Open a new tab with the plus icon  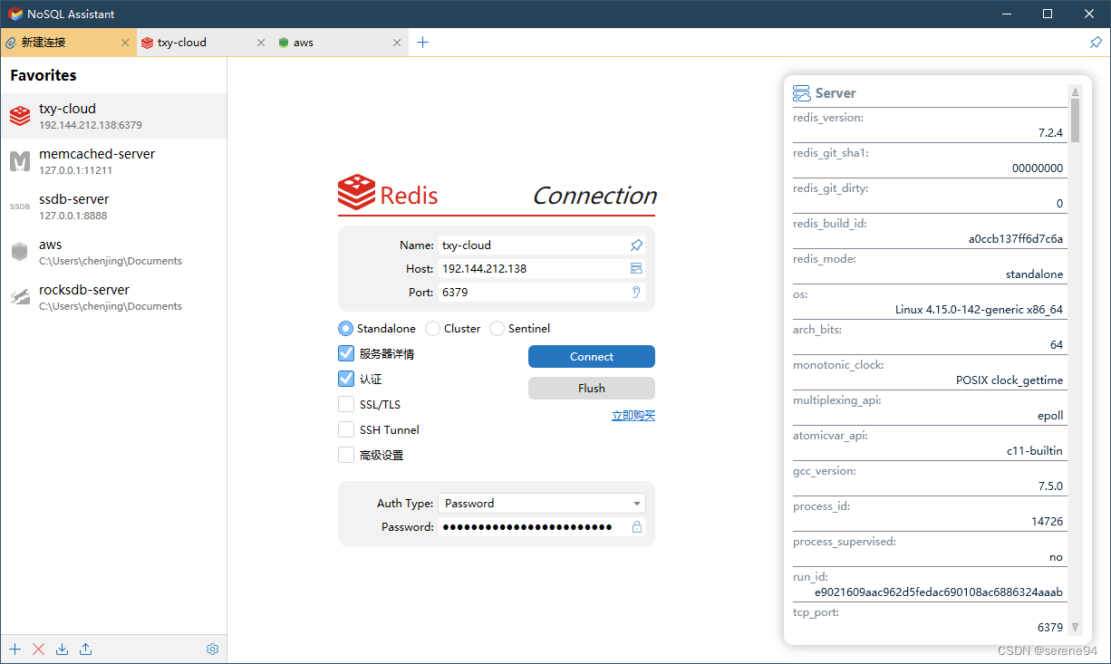click(422, 42)
